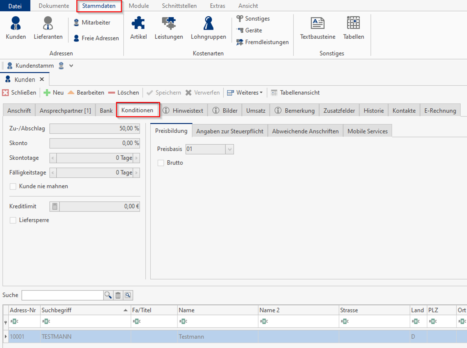The width and height of the screenshot is (467, 348).
Task: Open Tabellen in the Sonstiges group
Action: (353, 28)
